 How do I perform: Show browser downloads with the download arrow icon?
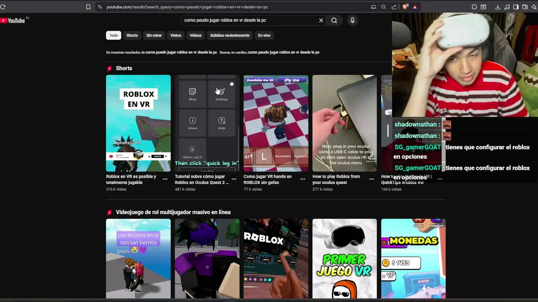pos(498,7)
